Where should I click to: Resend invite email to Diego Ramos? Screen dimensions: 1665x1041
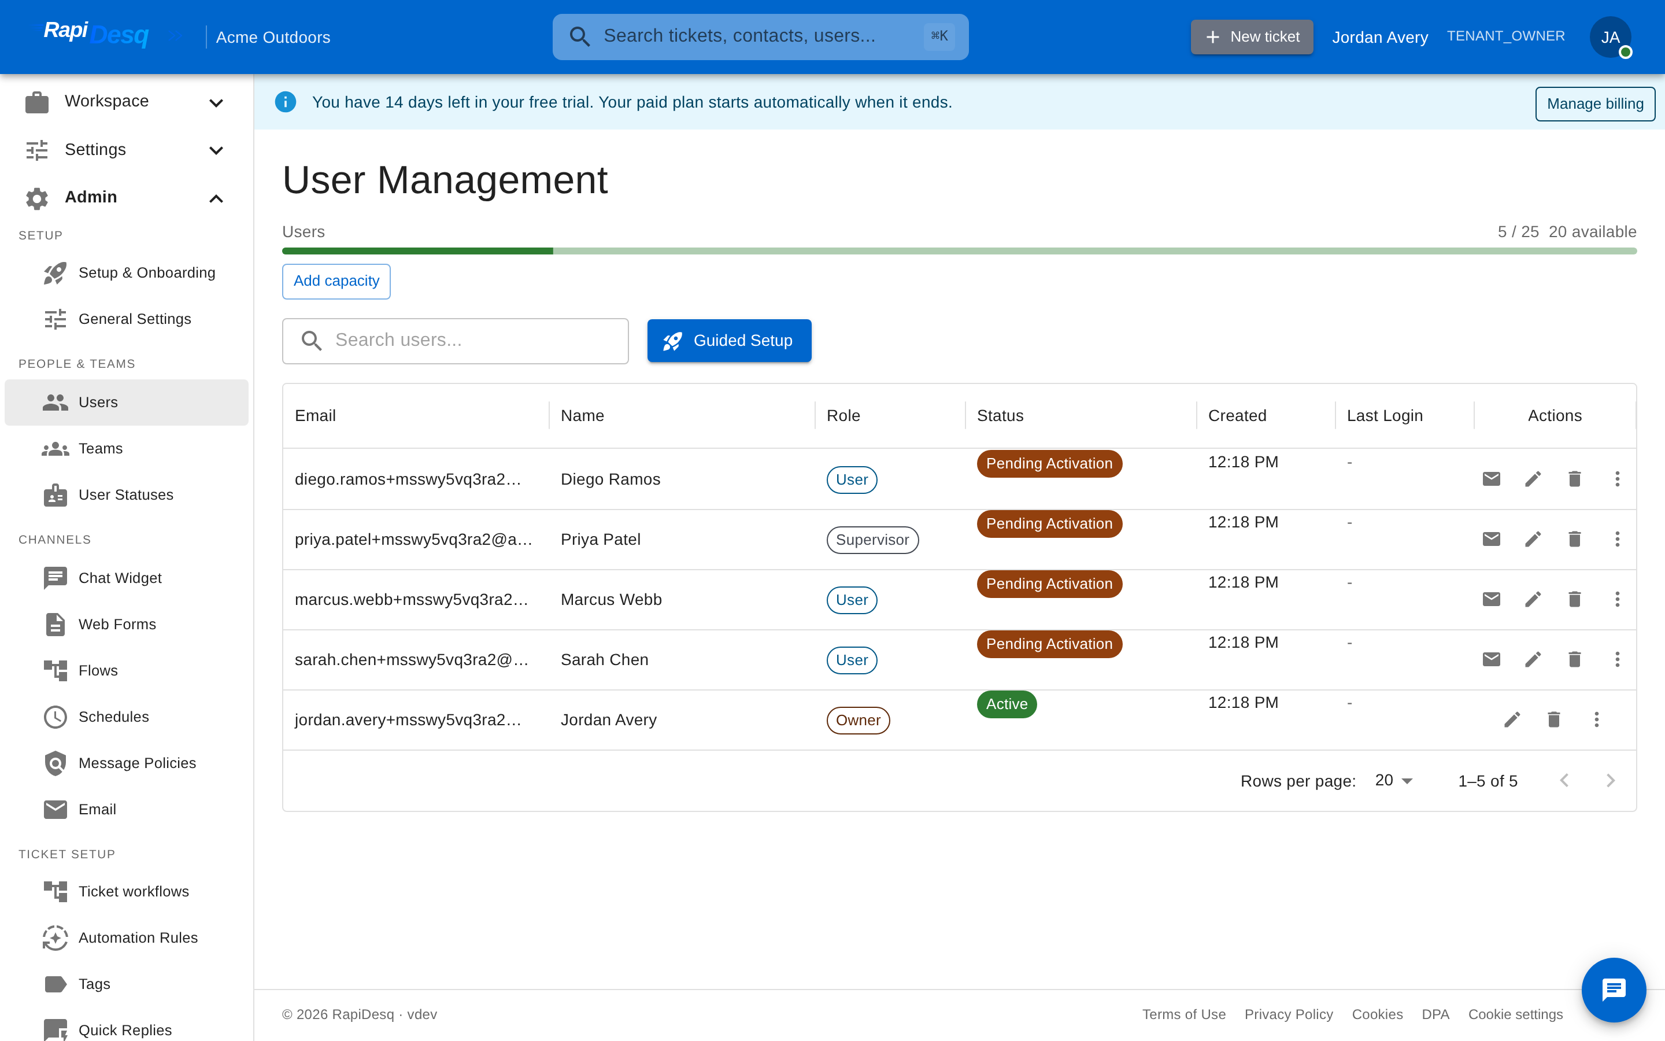pos(1491,479)
